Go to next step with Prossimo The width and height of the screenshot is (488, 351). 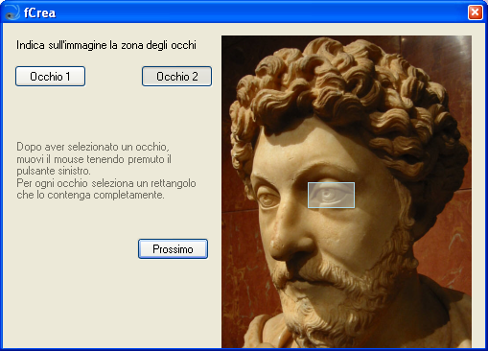[173, 248]
